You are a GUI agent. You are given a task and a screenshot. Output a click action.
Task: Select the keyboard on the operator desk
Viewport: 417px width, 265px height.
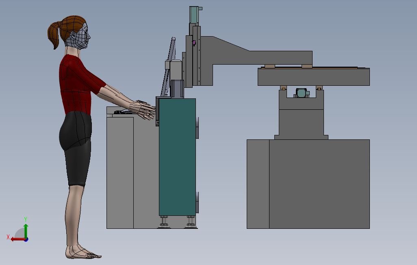coord(124,112)
